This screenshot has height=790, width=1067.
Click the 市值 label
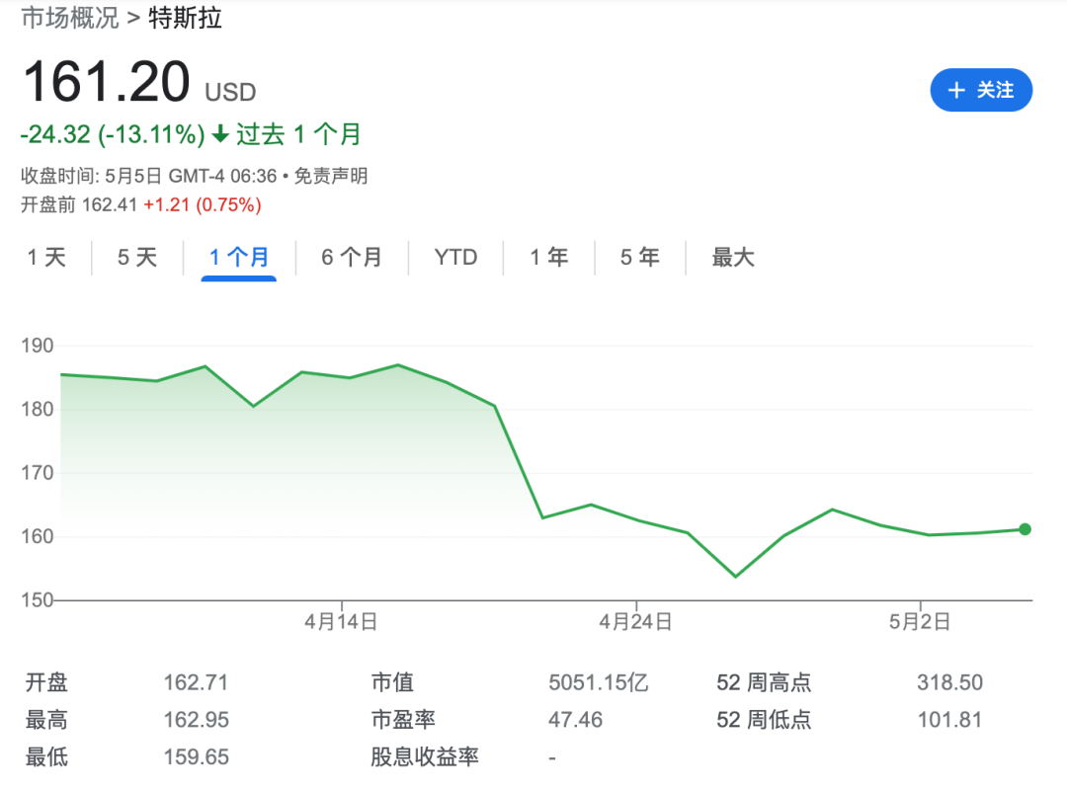[392, 682]
